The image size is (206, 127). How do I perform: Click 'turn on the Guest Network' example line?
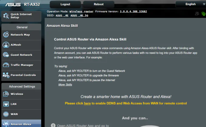click(x=92, y=71)
